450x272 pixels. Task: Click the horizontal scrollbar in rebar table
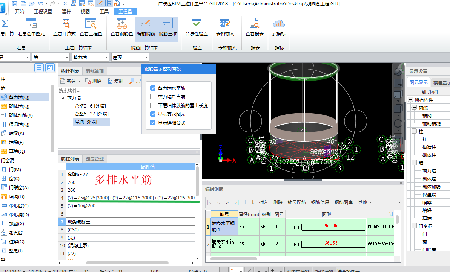(234, 258)
